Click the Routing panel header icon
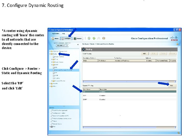The image size is (184, 138). (x=83, y=49)
